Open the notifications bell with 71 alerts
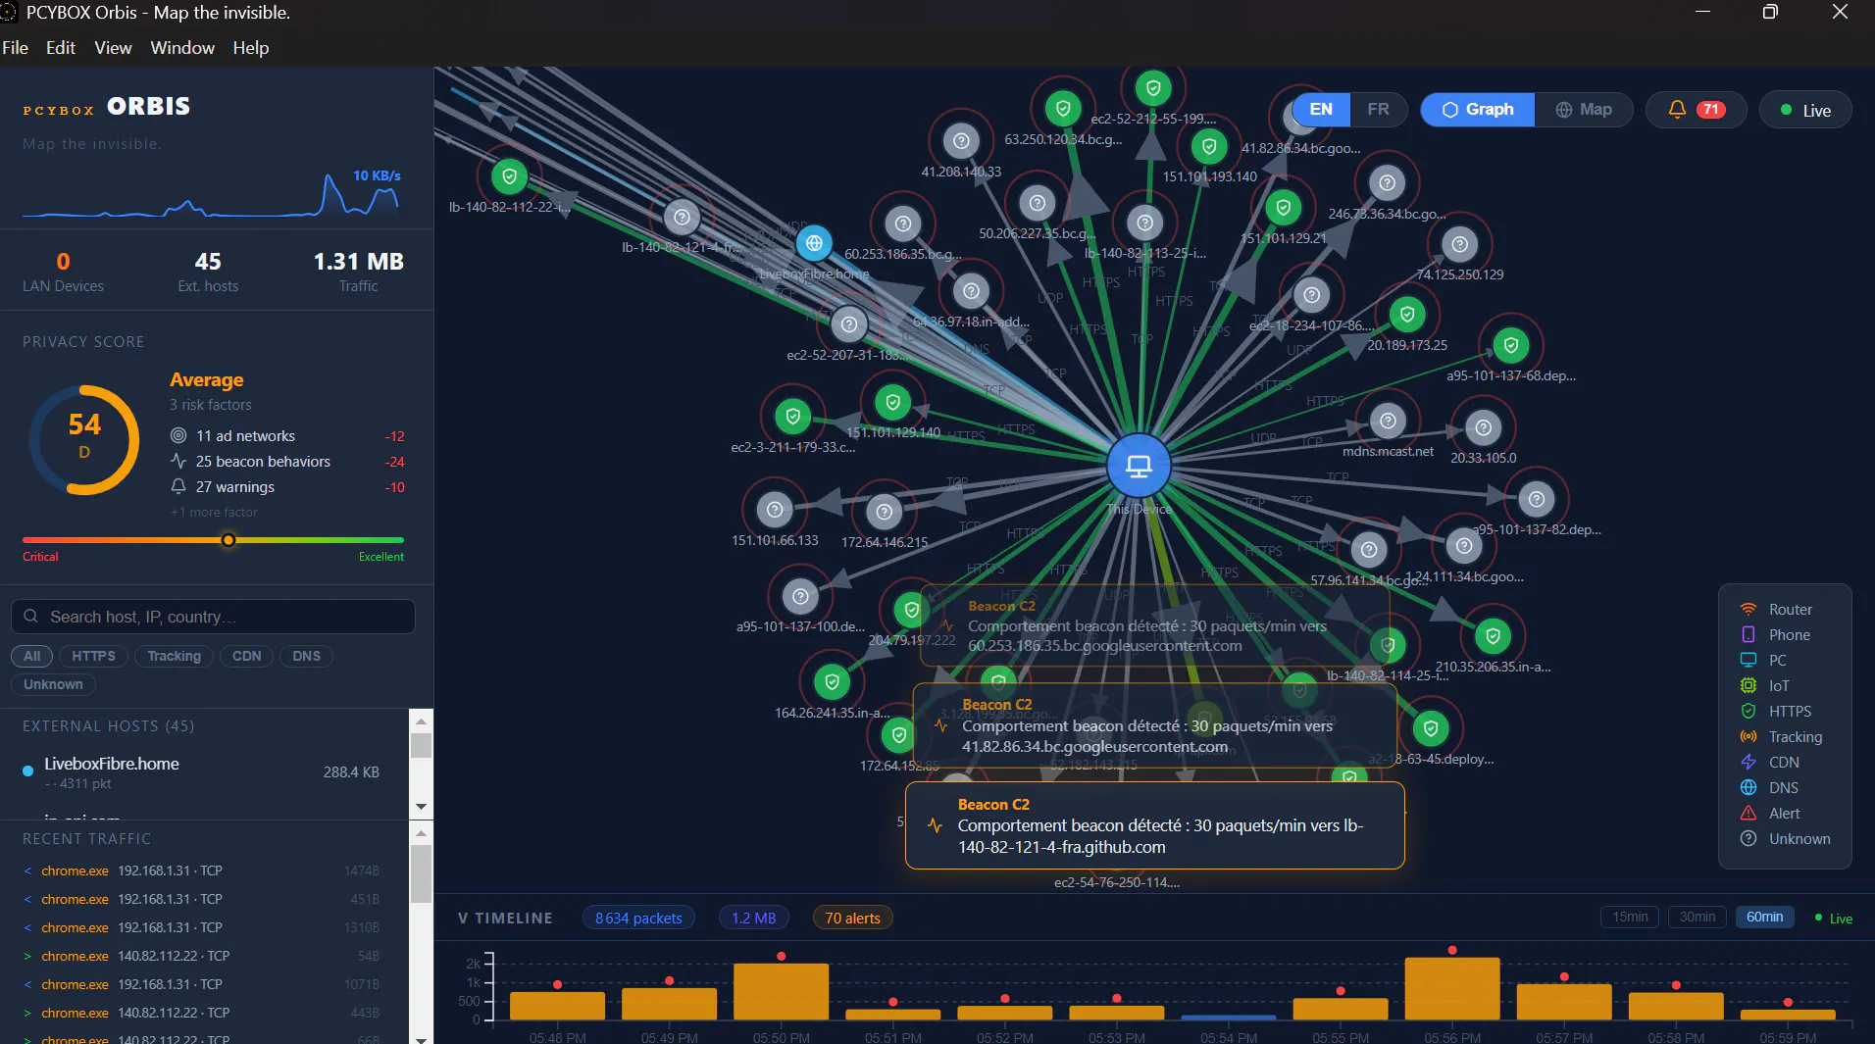This screenshot has width=1875, height=1044. 1696,110
